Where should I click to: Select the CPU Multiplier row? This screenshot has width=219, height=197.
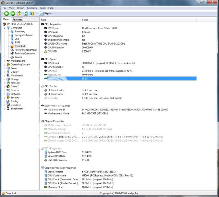pos(120,67)
